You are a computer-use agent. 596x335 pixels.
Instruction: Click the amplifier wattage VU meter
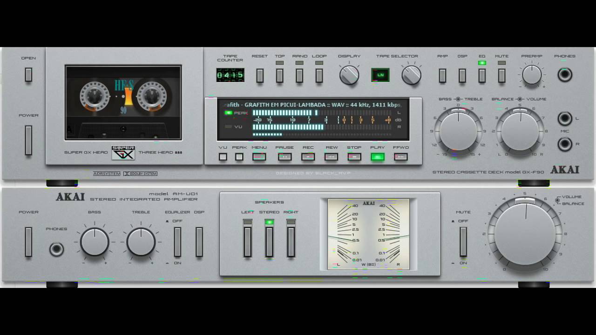click(x=368, y=234)
